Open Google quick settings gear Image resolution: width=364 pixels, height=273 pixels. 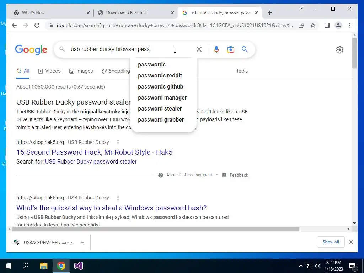pos(339,50)
